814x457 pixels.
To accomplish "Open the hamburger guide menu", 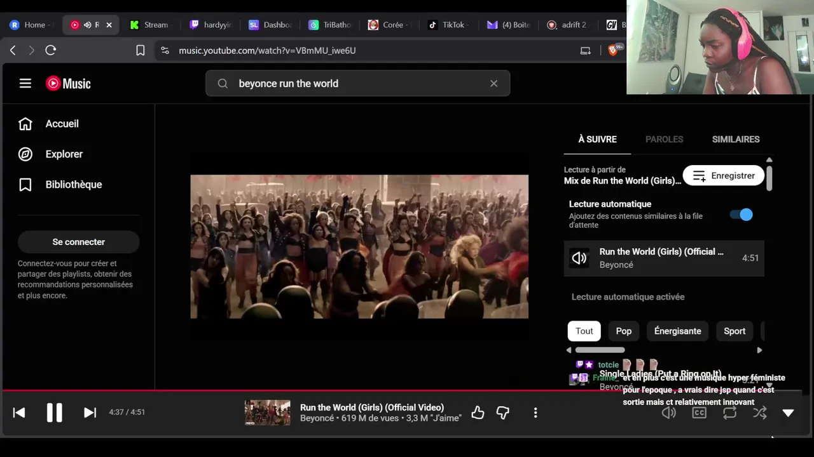I will [25, 83].
